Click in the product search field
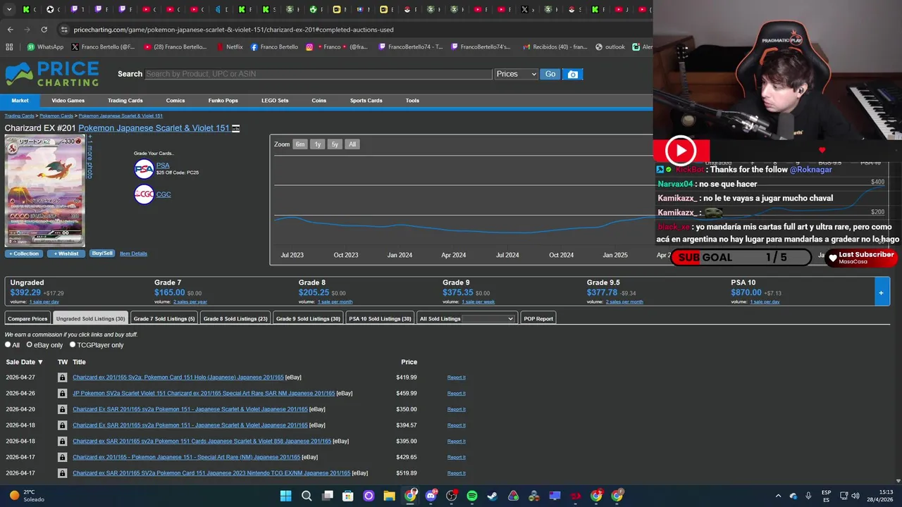The image size is (902, 507). pos(317,74)
